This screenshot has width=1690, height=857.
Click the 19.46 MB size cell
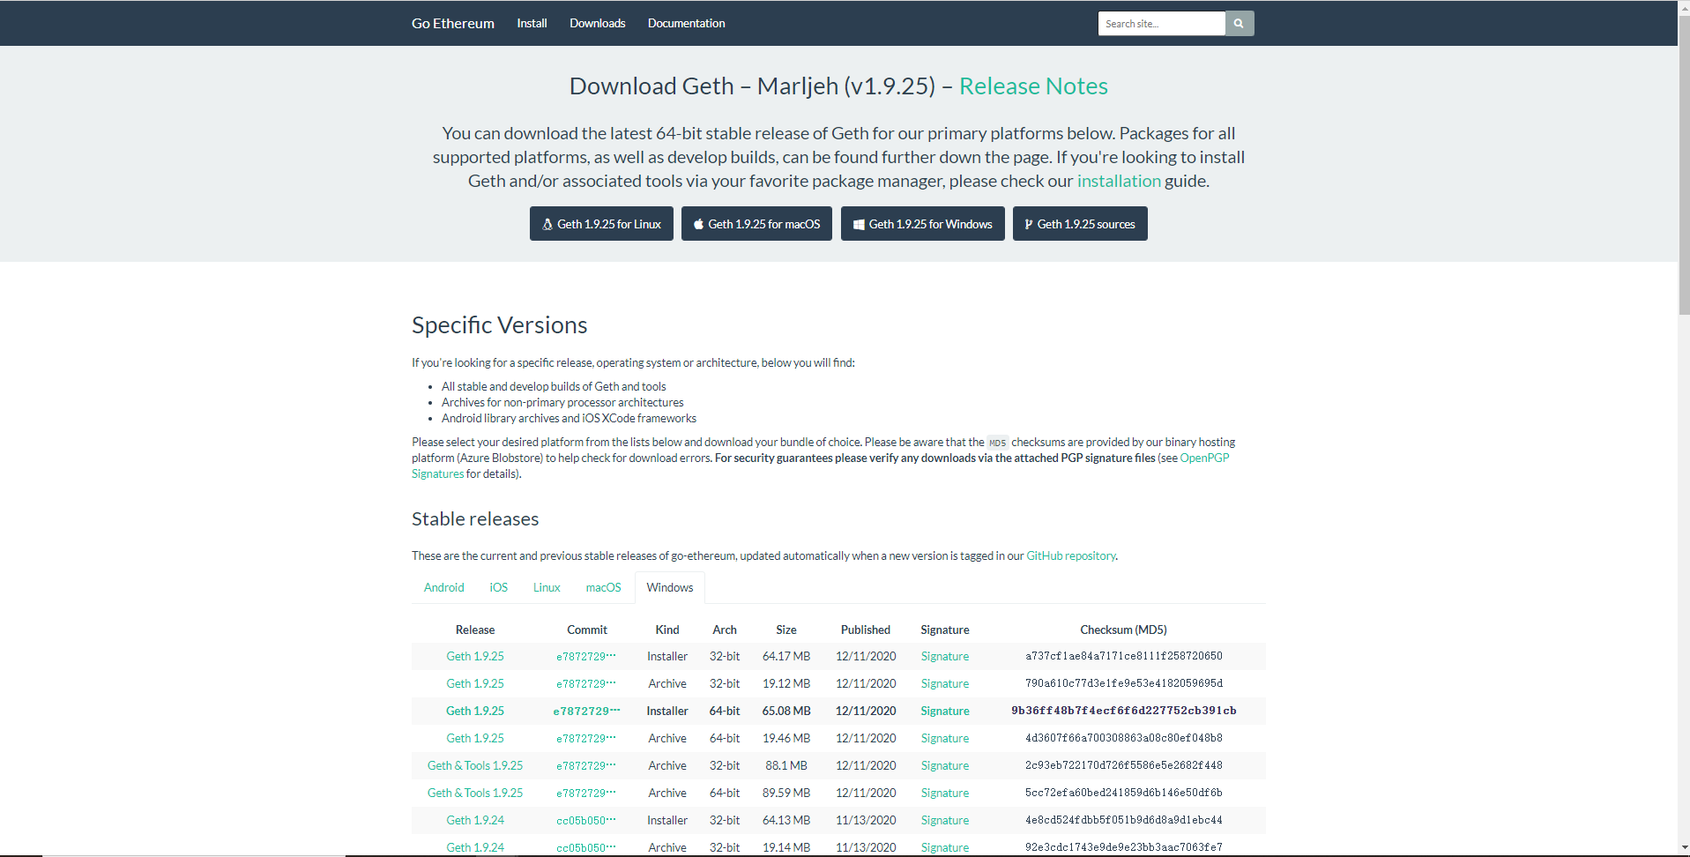point(786,739)
